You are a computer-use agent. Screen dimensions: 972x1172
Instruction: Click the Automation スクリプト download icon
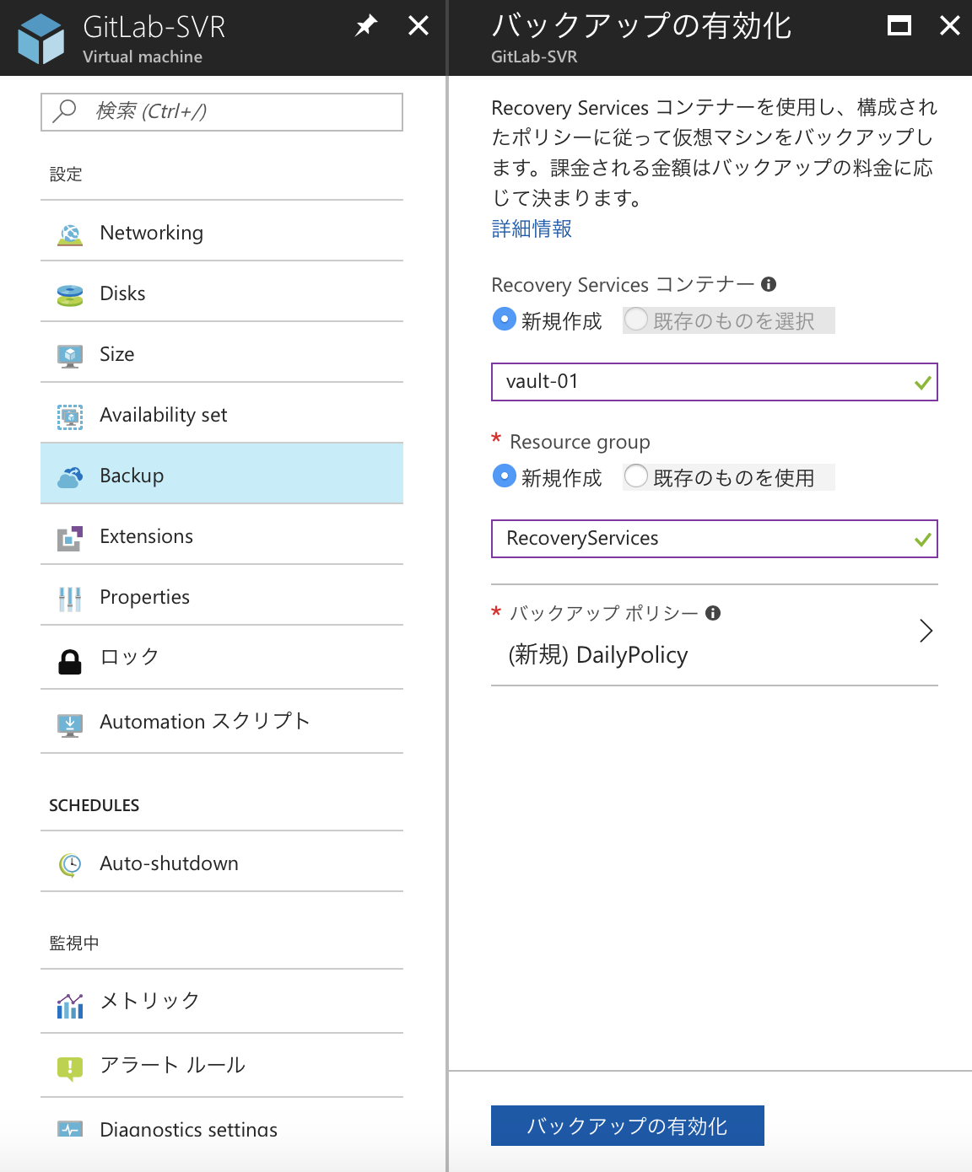(70, 722)
